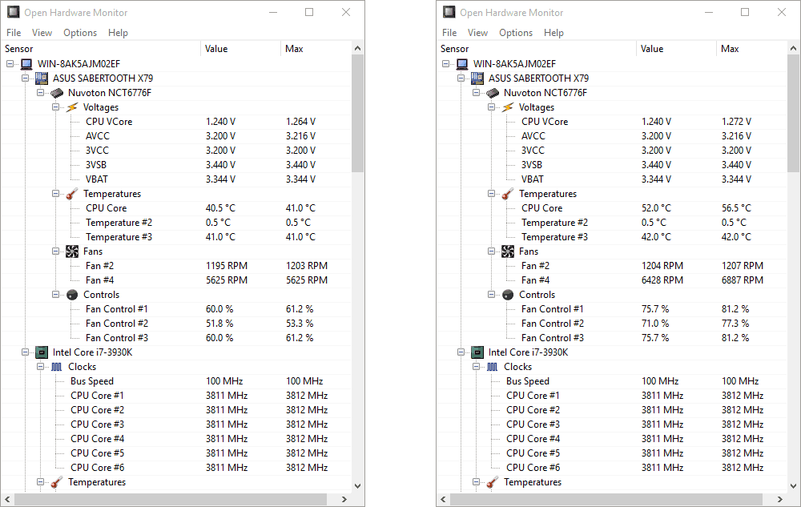Click the Value column header in the right window
This screenshot has width=801, height=507.
tap(652, 49)
